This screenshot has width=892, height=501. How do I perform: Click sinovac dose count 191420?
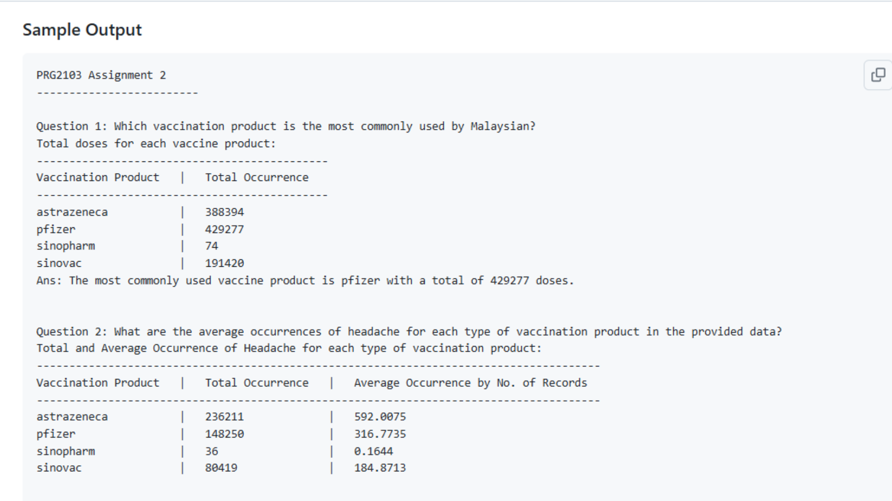pos(224,263)
